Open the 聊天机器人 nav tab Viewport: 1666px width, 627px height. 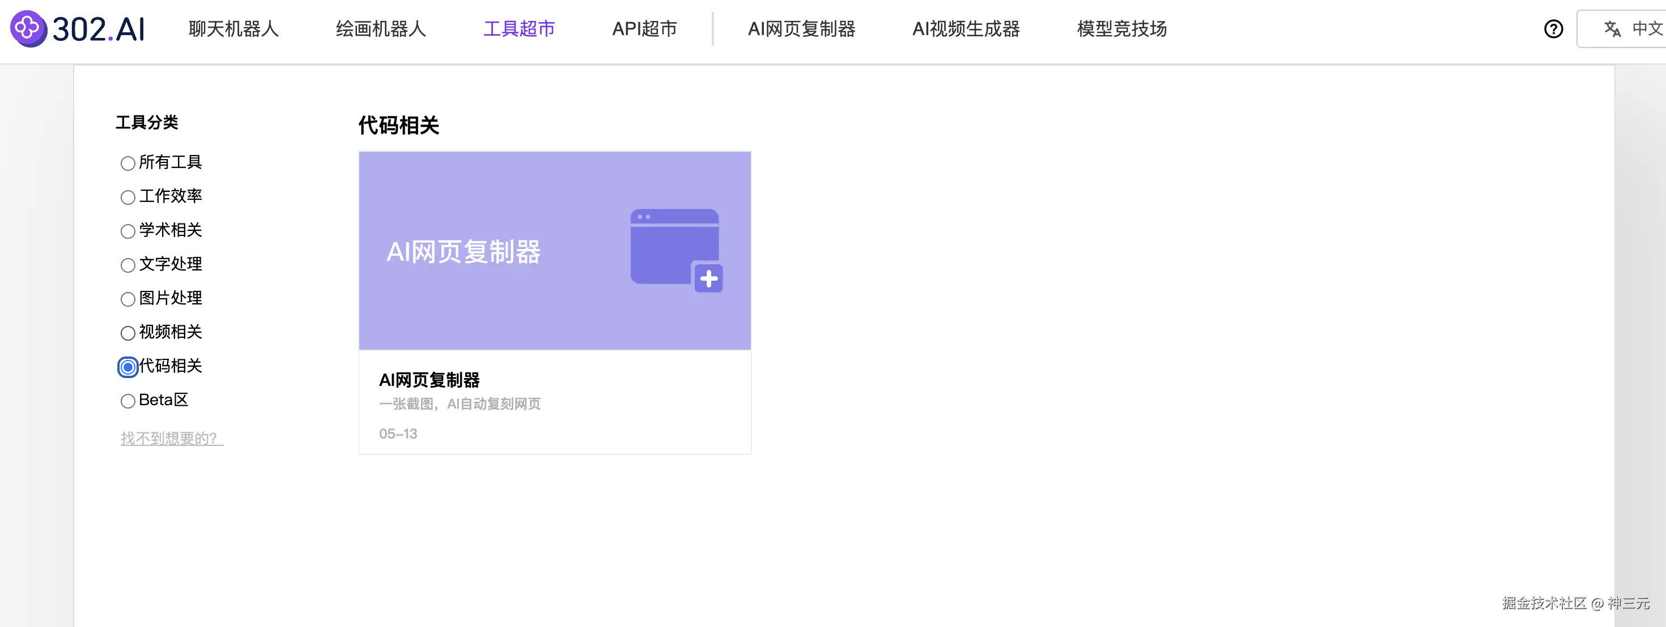233,29
